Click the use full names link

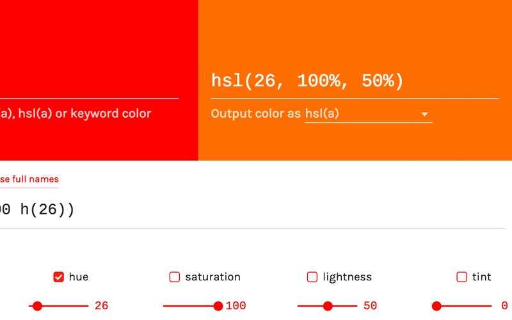(29, 179)
